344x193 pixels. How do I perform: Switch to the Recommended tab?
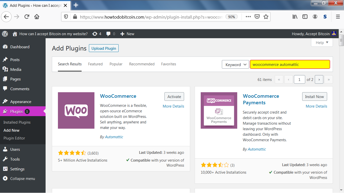(142, 64)
